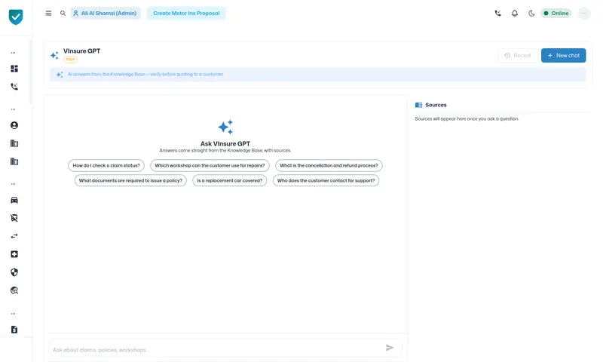
Task: Toggle the hamburger menu icon
Action: tap(48, 13)
